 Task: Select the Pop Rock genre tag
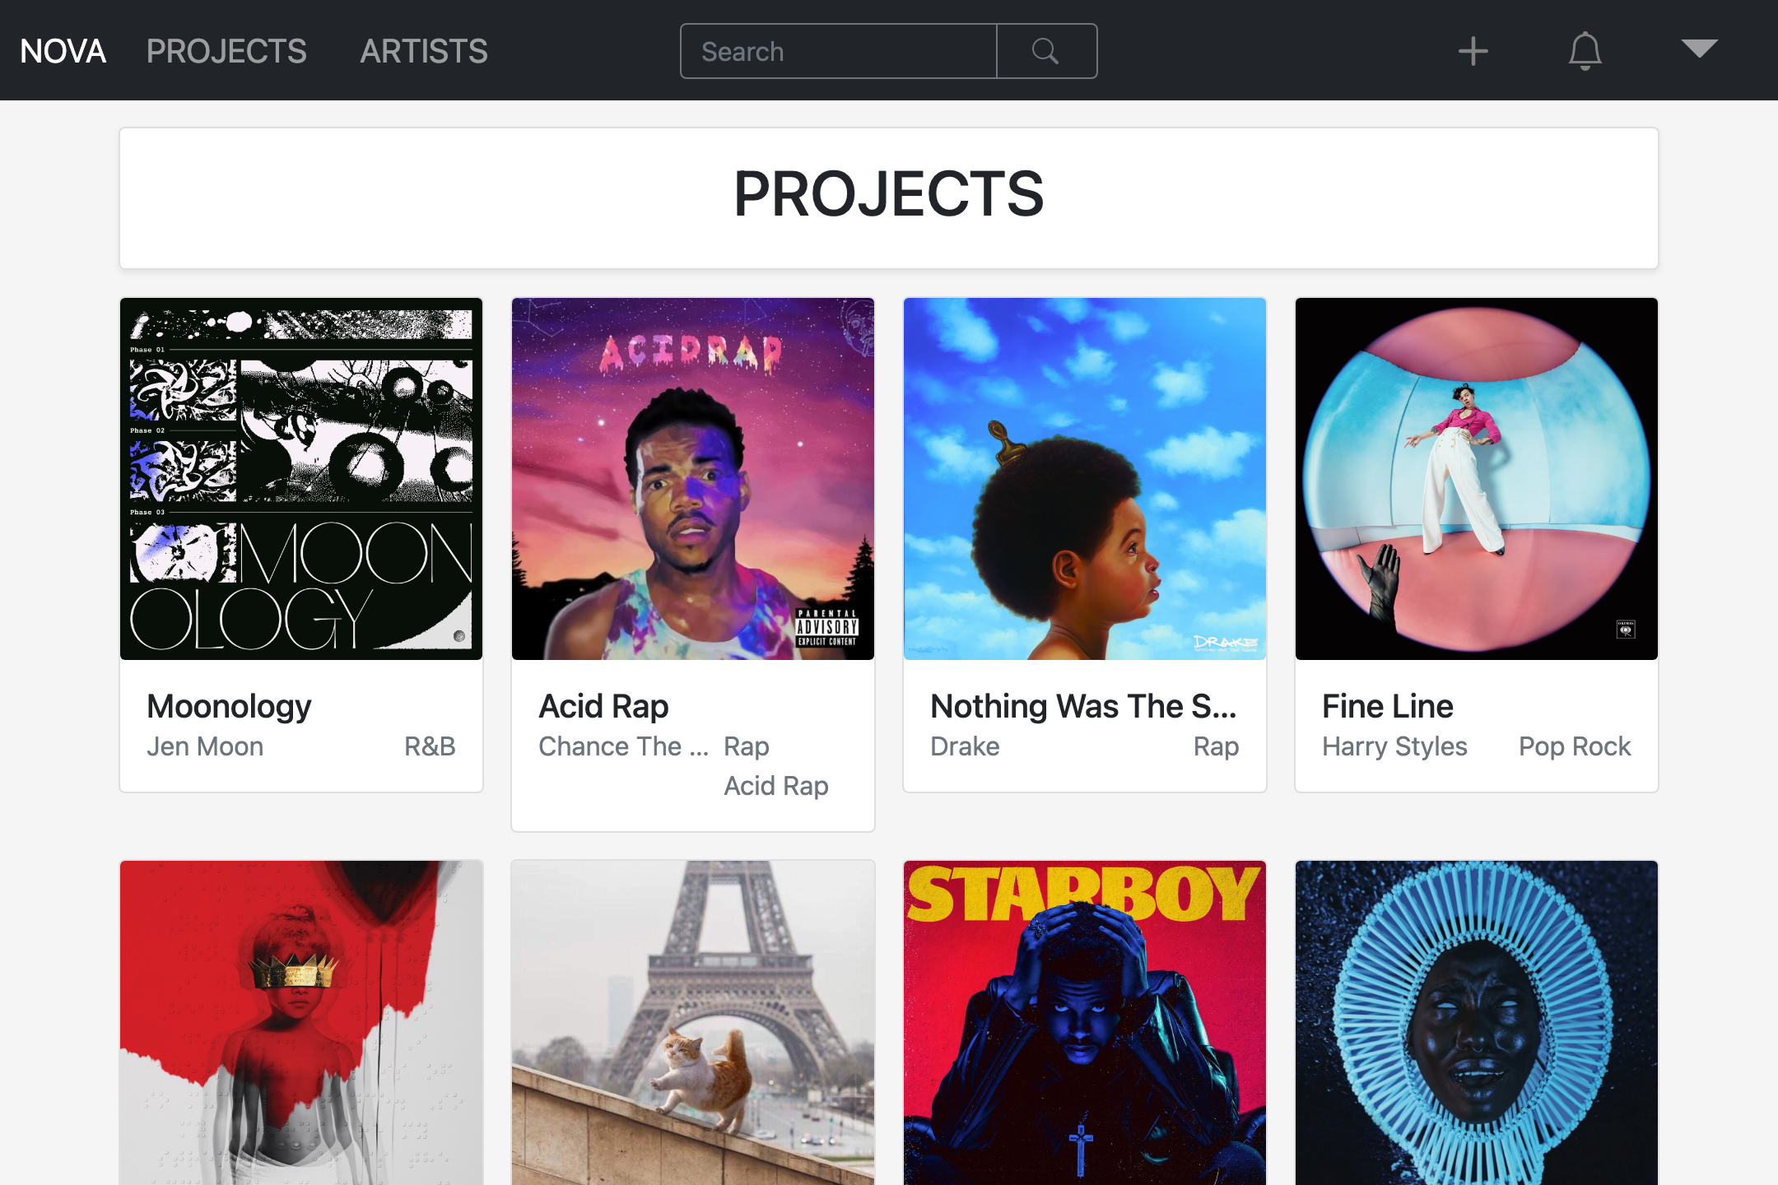(1575, 746)
